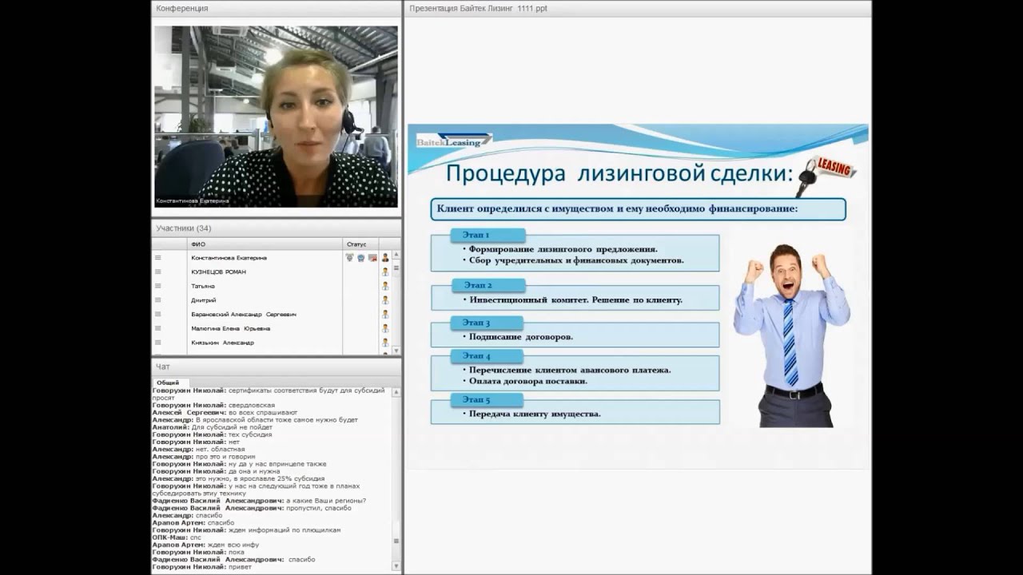Click the Участники (34) panel title

(184, 228)
